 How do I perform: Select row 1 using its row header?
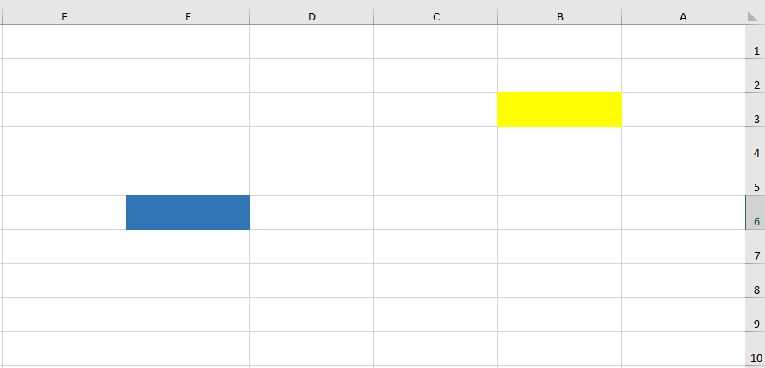(756, 43)
